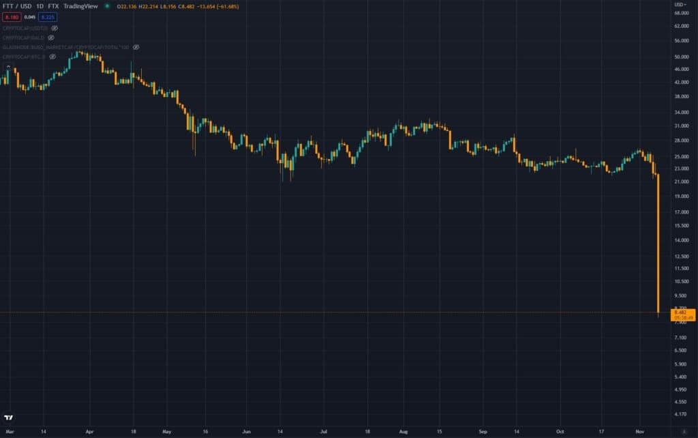The image size is (698, 438).
Task: Click the 50.000 price axis label
Action: (x=682, y=57)
